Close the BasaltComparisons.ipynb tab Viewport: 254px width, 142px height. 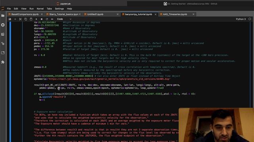(x=42, y=14)
